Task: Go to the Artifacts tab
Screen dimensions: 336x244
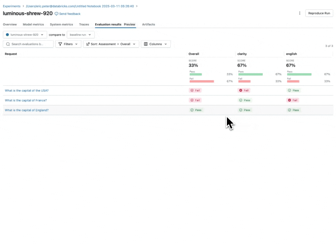Action: coord(148,24)
